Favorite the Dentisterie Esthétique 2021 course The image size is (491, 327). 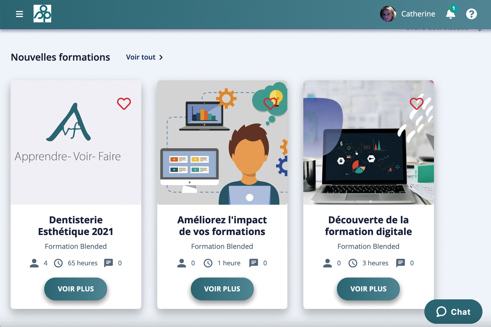point(124,104)
